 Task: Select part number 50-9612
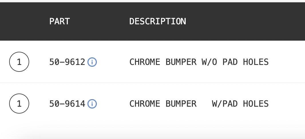pos(67,62)
